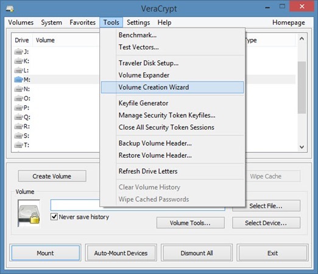Start Volume Creation Wizard
Screen dimensions: 318x274
click(x=172, y=87)
